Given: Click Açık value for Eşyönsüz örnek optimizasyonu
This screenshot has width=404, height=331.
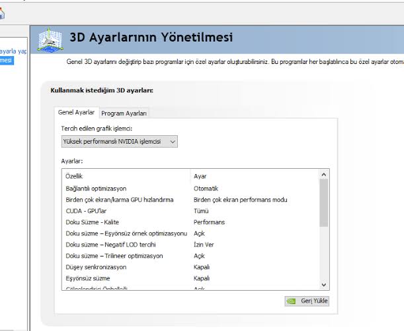Looking at the screenshot, I should pos(199,233).
